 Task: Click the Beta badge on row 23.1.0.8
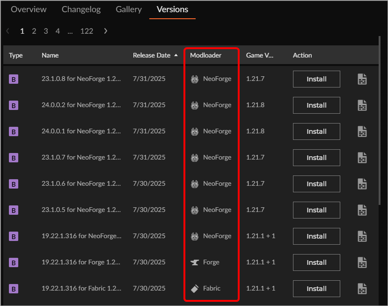coord(14,80)
